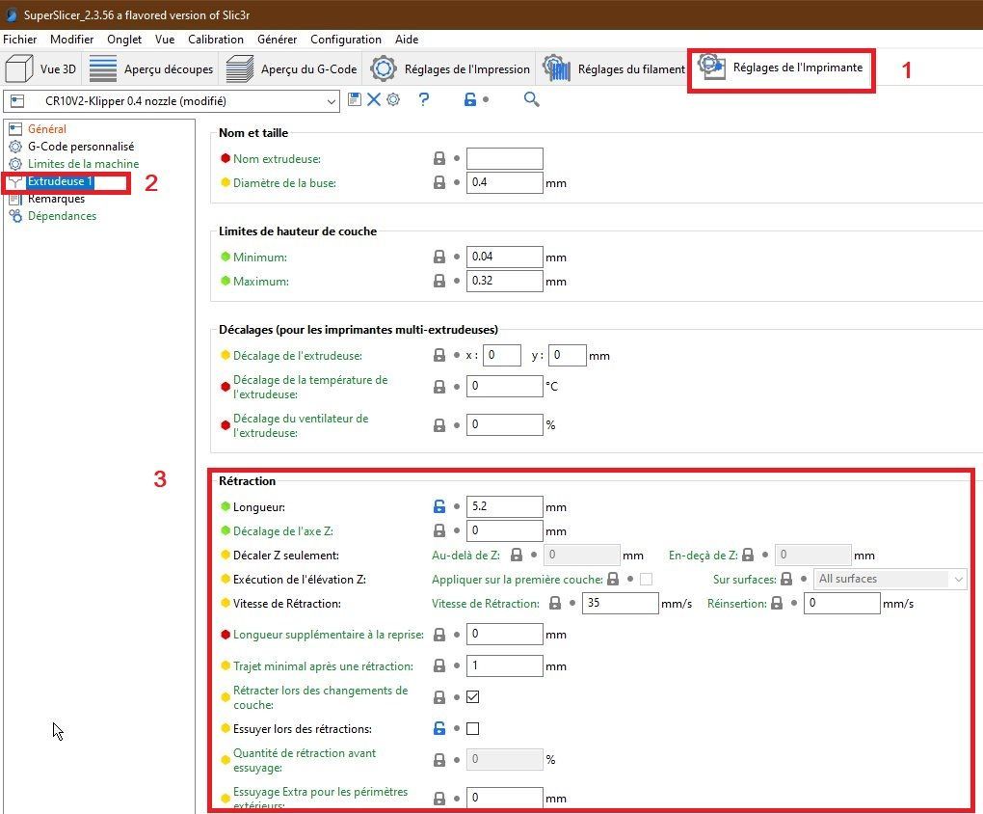The width and height of the screenshot is (983, 814).
Task: Open the Calibration menu
Action: pyautogui.click(x=216, y=39)
